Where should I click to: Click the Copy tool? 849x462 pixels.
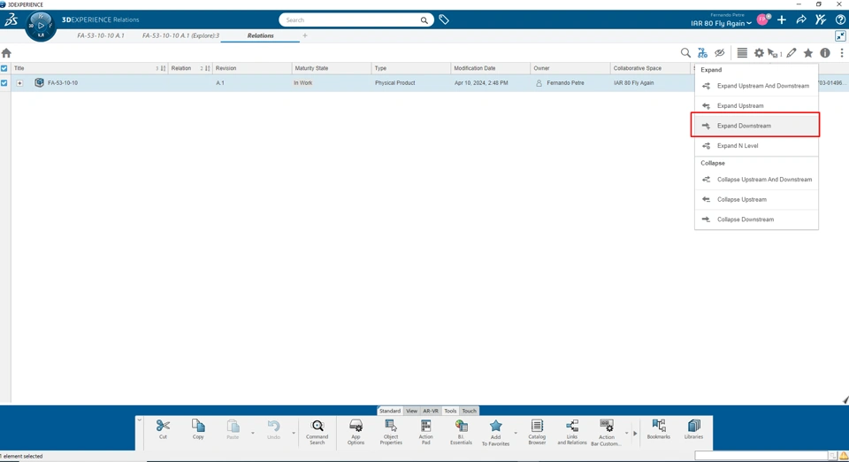198,429
